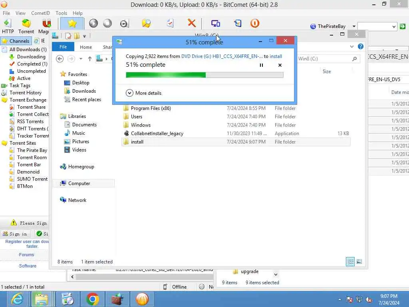The height and width of the screenshot is (307, 409).
Task: Cancel the copy with the small X
Action: click(x=280, y=65)
